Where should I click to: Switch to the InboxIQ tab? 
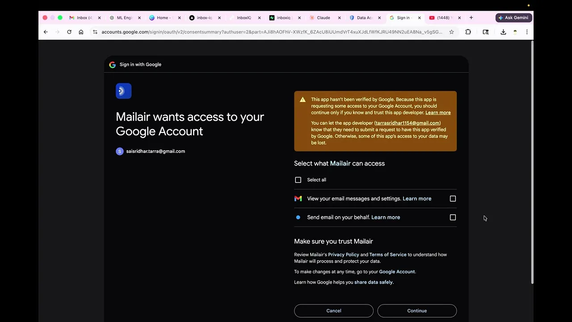coord(244,18)
